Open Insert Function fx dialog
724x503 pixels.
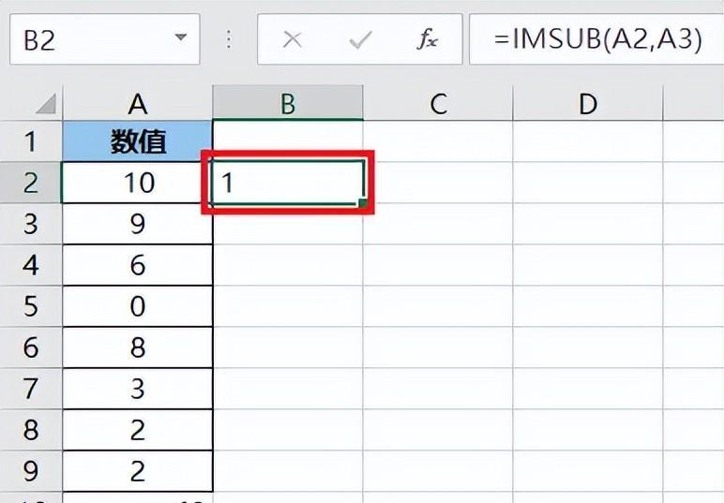pos(428,39)
